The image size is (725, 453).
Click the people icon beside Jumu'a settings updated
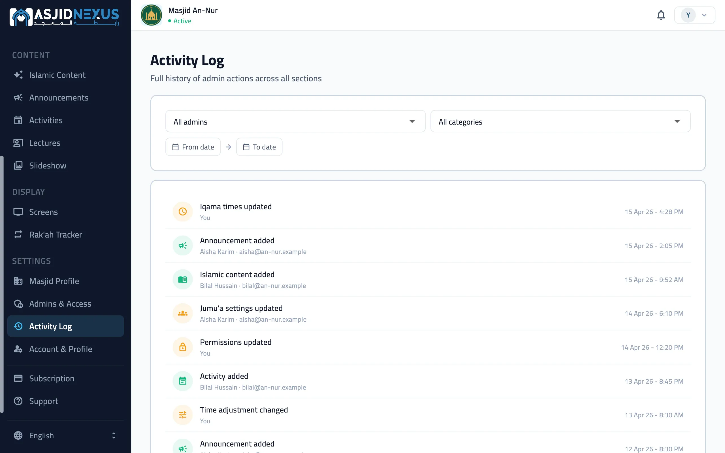(x=182, y=313)
